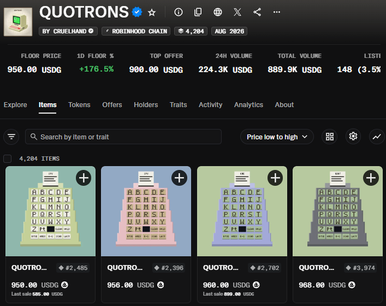Click the rarity badge #3,974

point(360,268)
